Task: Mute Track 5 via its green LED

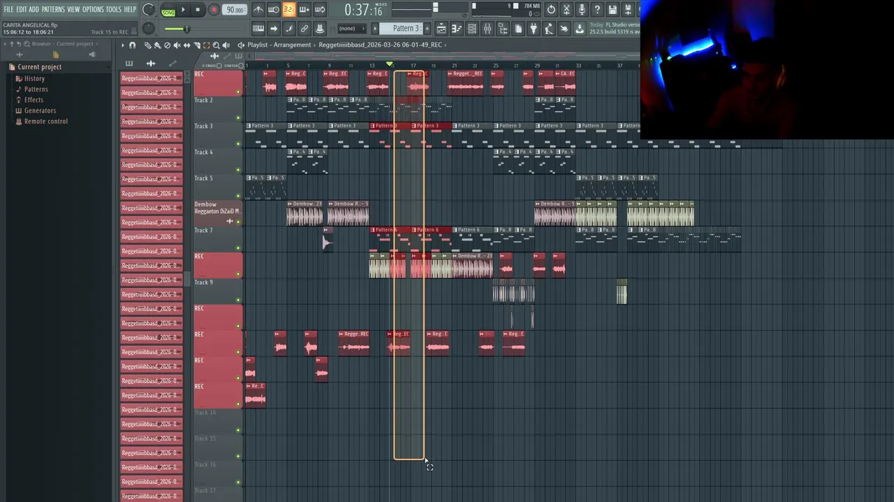Action: pos(238,196)
